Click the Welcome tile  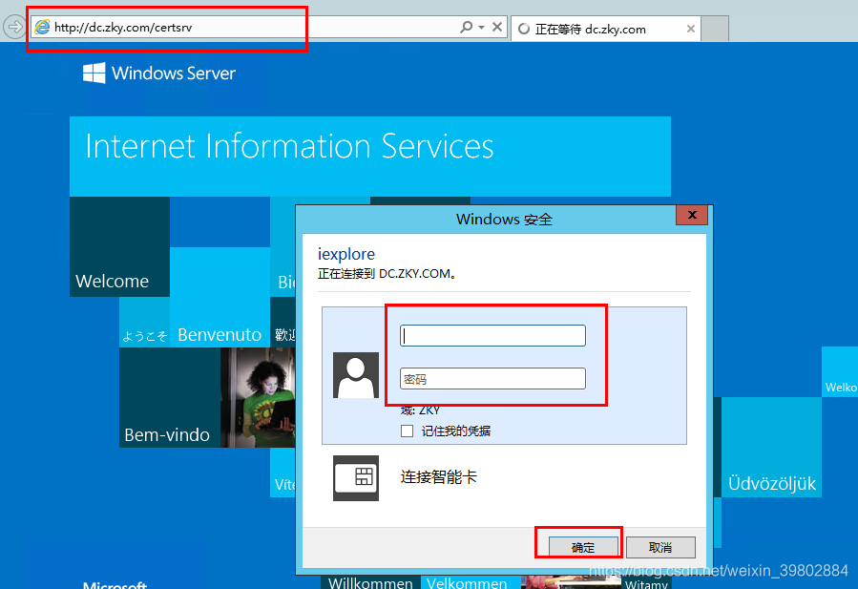[x=120, y=246]
